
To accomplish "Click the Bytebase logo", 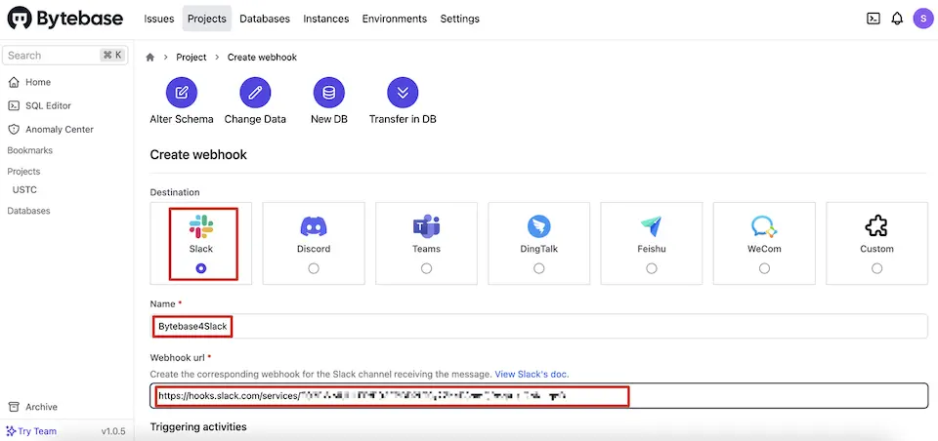I will point(65,19).
